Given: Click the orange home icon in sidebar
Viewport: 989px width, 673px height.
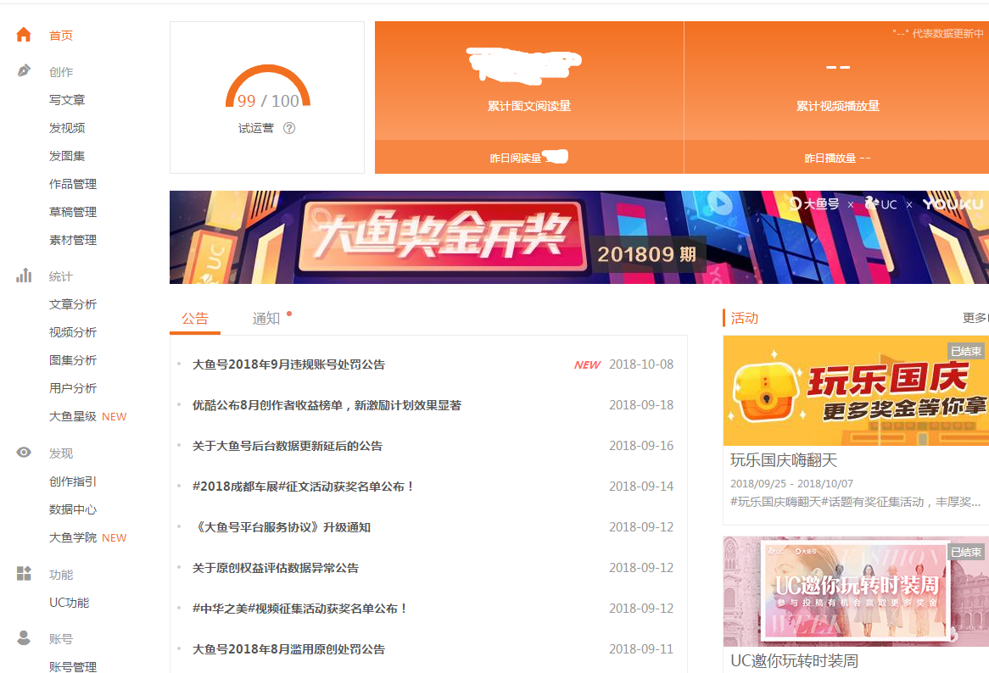Looking at the screenshot, I should 24,35.
